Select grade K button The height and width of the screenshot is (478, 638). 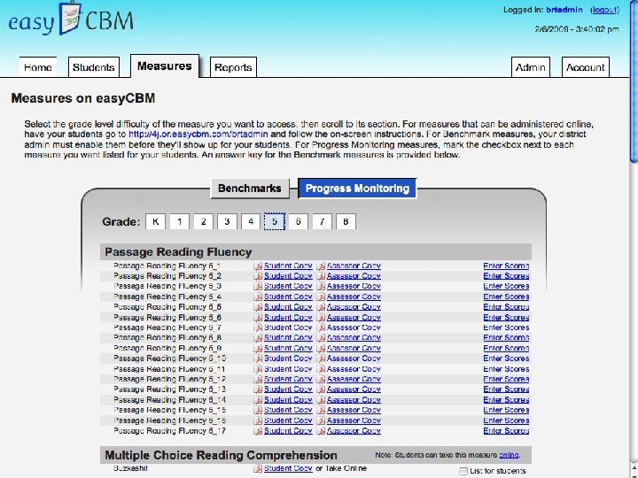tap(155, 221)
